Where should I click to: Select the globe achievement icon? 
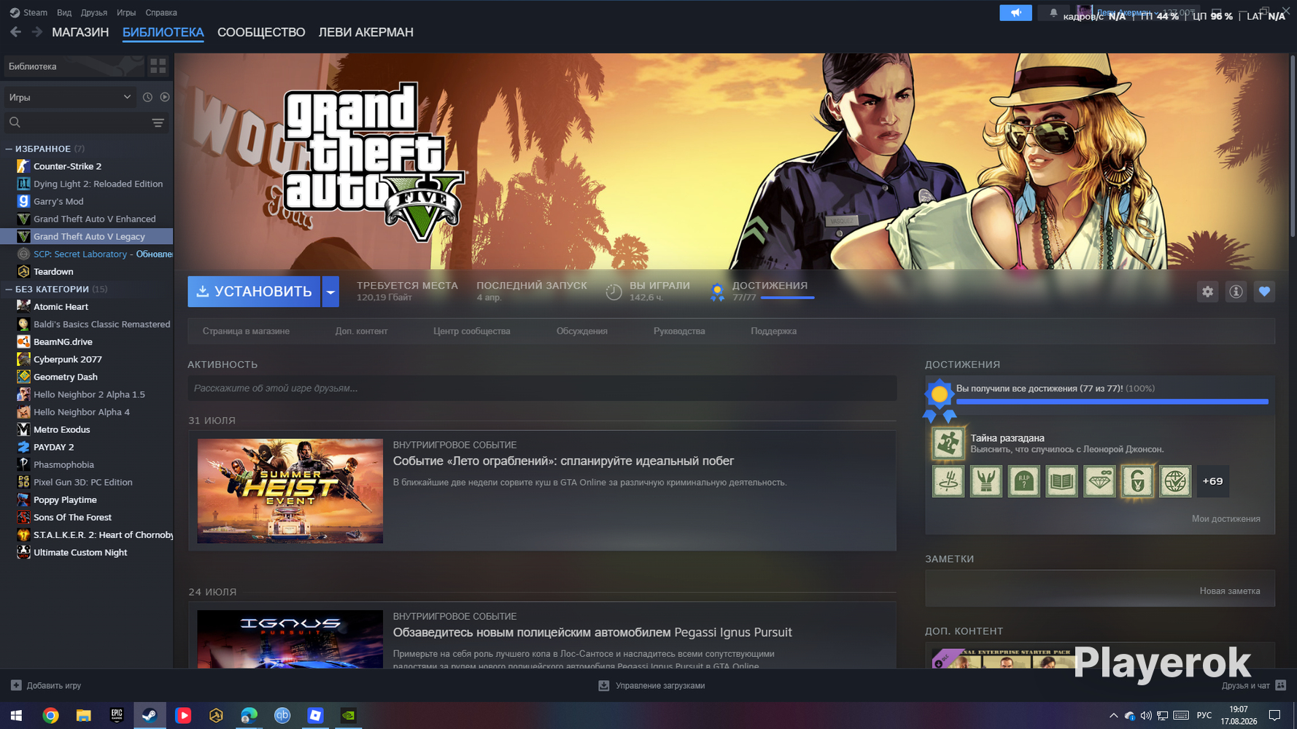(1175, 481)
